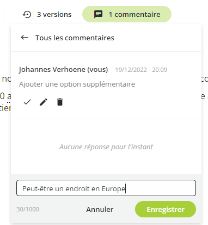
Task: Select the comment text "Ajouter une option supplémentaire"
Action: pos(77,84)
